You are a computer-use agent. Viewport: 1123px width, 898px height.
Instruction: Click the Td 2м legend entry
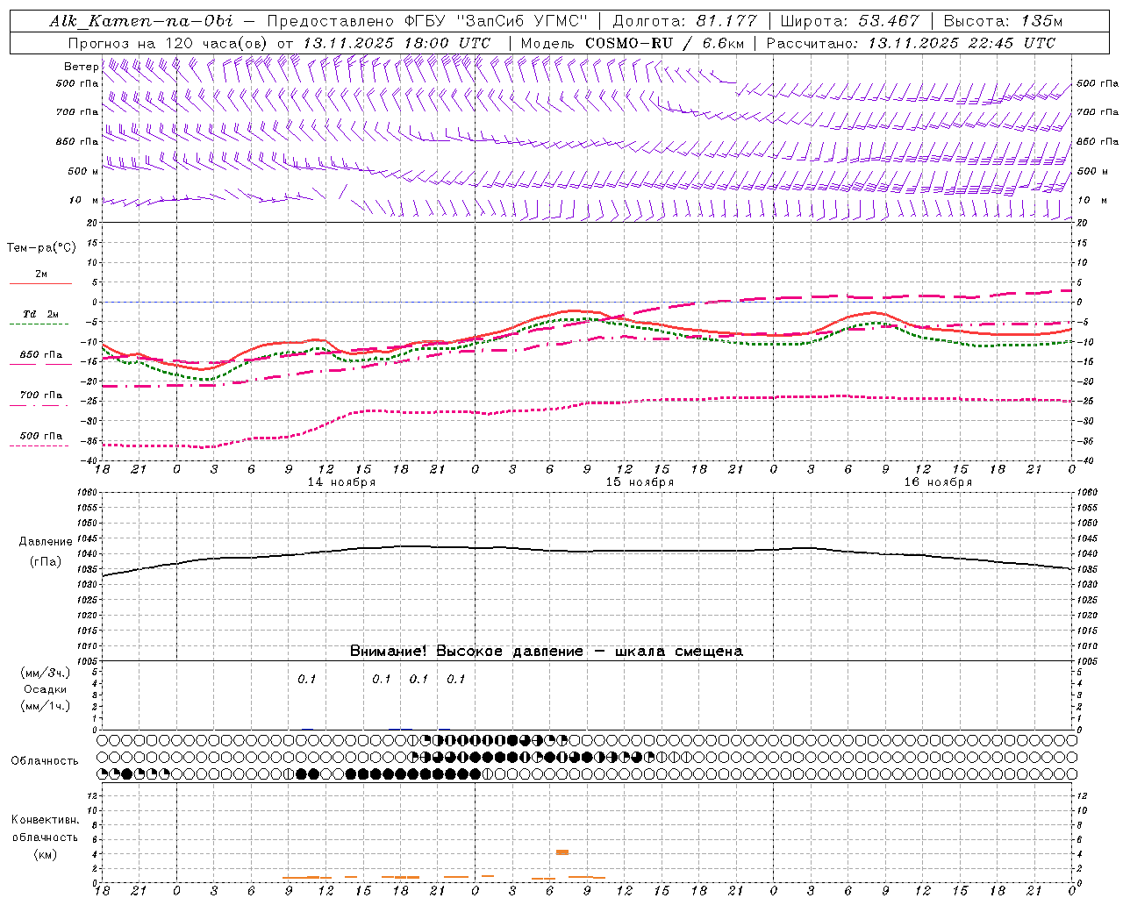click(41, 314)
